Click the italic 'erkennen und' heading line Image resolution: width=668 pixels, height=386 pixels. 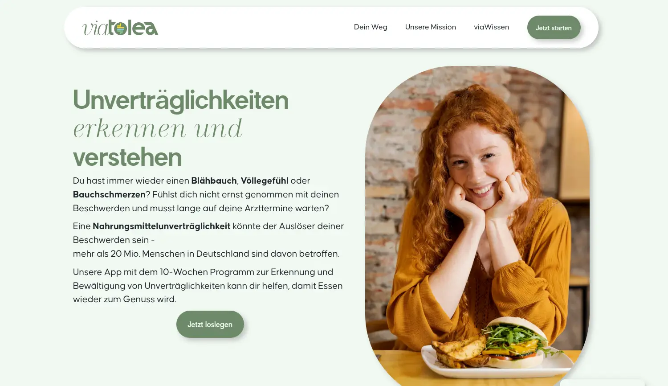pos(158,129)
